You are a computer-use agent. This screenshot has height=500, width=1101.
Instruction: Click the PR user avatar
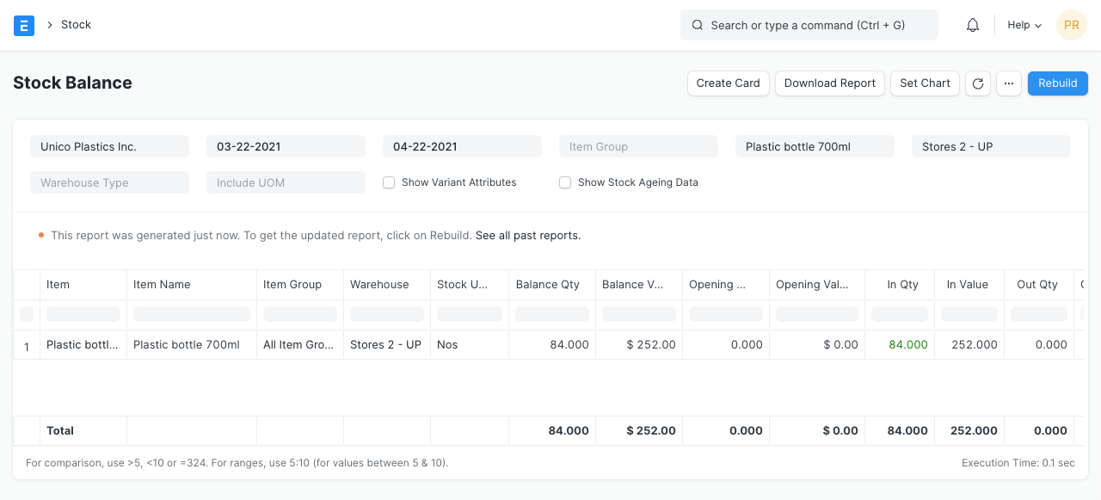[1071, 25]
